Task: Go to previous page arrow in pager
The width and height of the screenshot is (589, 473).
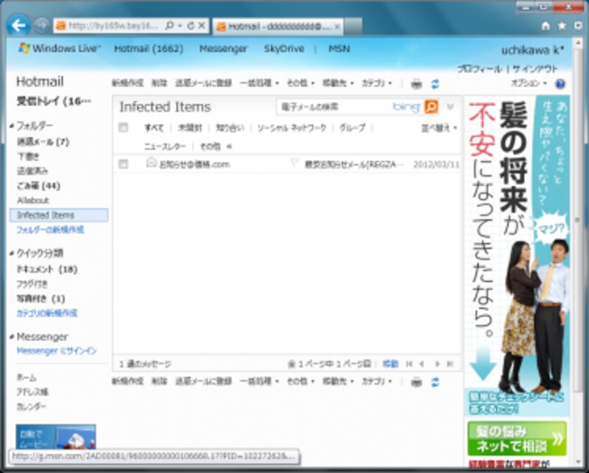Action: tap(422, 364)
